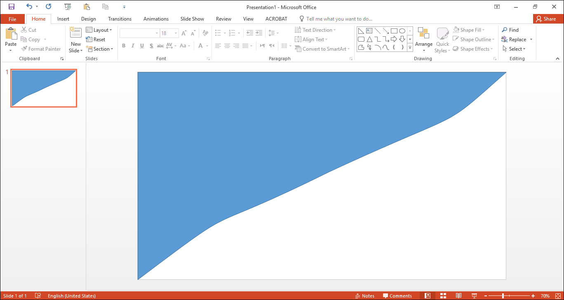Click the Redo/Repeat arrow icon
The image size is (564, 300).
[x=49, y=7]
